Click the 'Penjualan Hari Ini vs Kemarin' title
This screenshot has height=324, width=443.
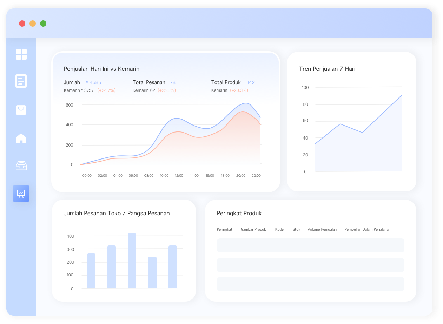[x=101, y=69]
